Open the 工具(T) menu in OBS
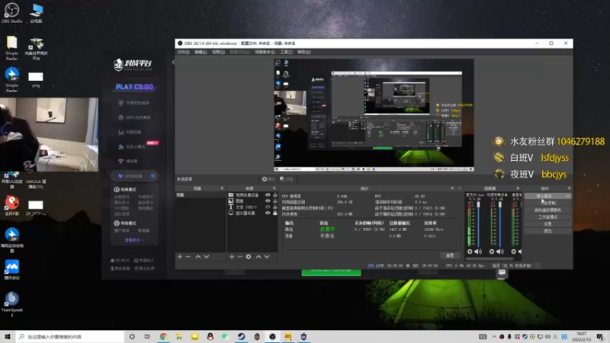610x343 pixels. [286, 52]
